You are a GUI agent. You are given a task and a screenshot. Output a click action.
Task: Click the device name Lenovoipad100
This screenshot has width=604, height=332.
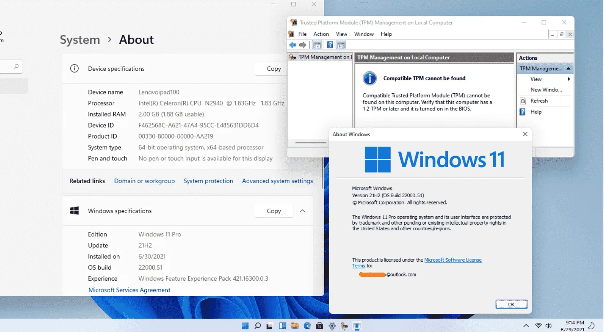[159, 92]
